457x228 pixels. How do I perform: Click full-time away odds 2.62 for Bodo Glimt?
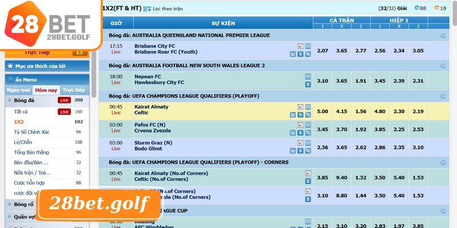click(x=361, y=148)
